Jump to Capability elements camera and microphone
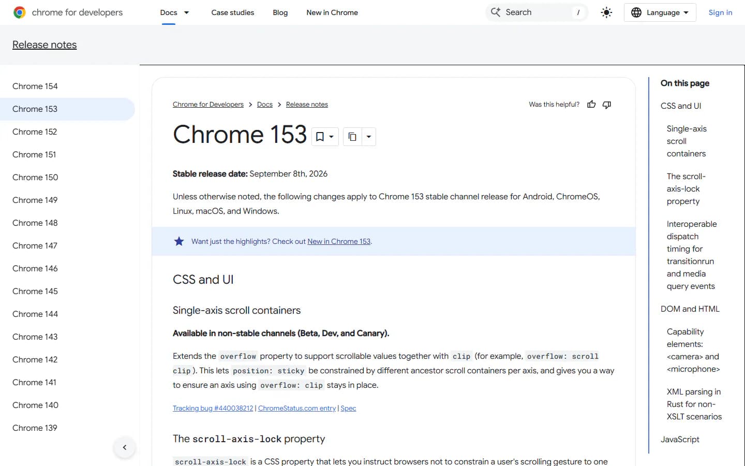The height and width of the screenshot is (466, 745). tap(693, 351)
